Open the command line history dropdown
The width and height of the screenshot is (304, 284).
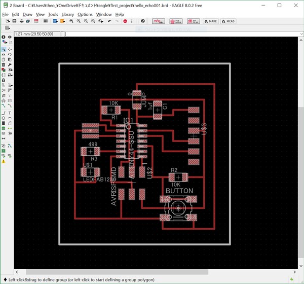click(301, 34)
